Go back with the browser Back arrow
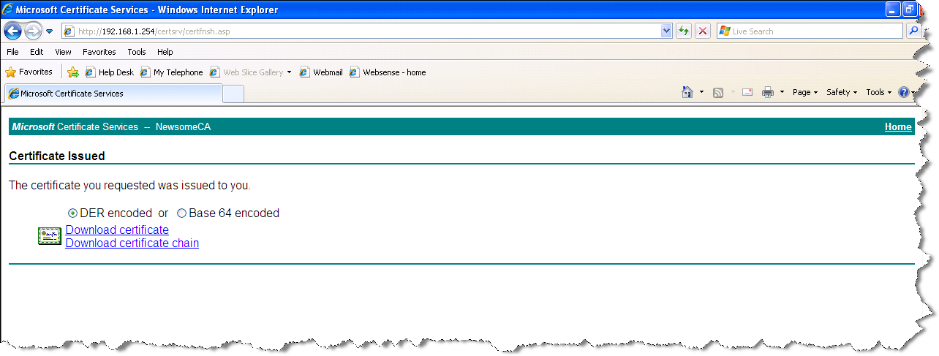Screen dimensions: 939x356 [x=13, y=31]
